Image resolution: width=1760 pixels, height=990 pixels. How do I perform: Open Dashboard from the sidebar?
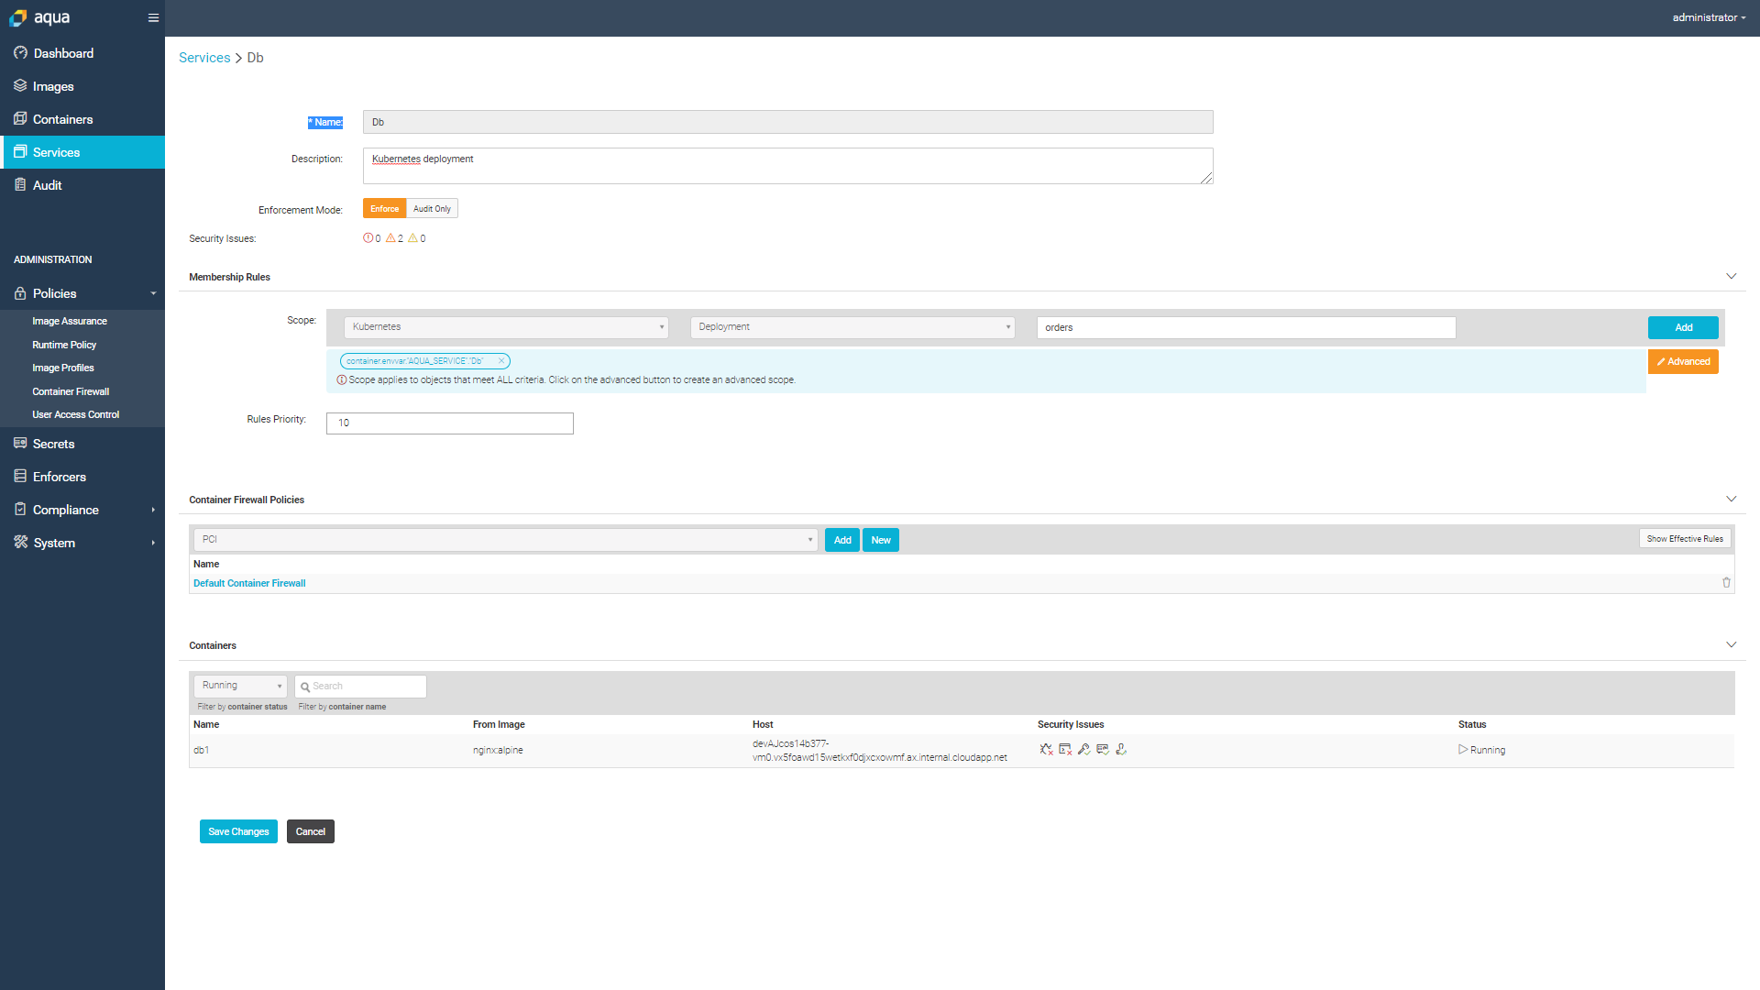[x=63, y=53]
